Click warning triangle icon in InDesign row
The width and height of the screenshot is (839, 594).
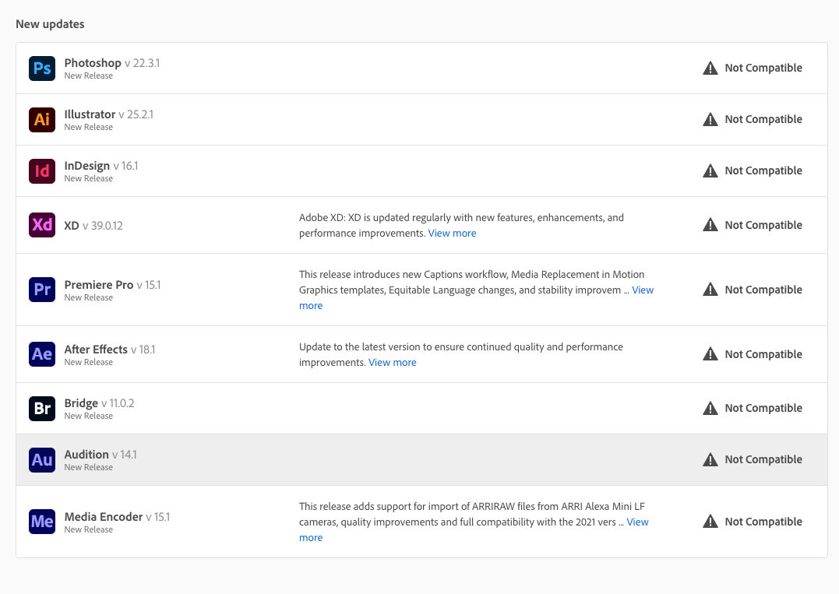pyautogui.click(x=710, y=170)
